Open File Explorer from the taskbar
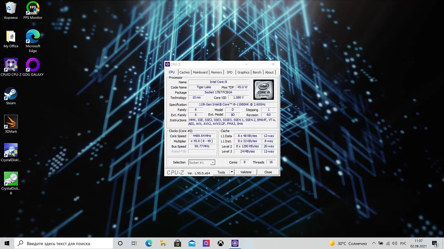 [163, 243]
